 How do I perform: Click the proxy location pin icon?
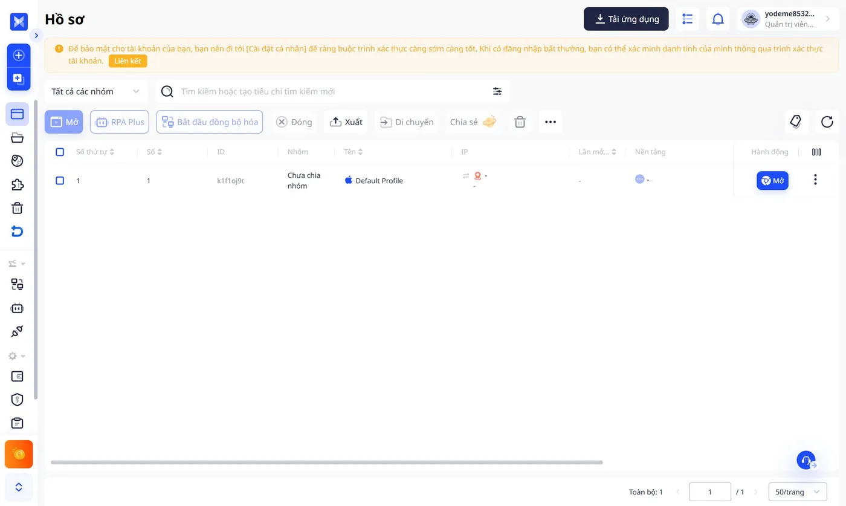(477, 176)
